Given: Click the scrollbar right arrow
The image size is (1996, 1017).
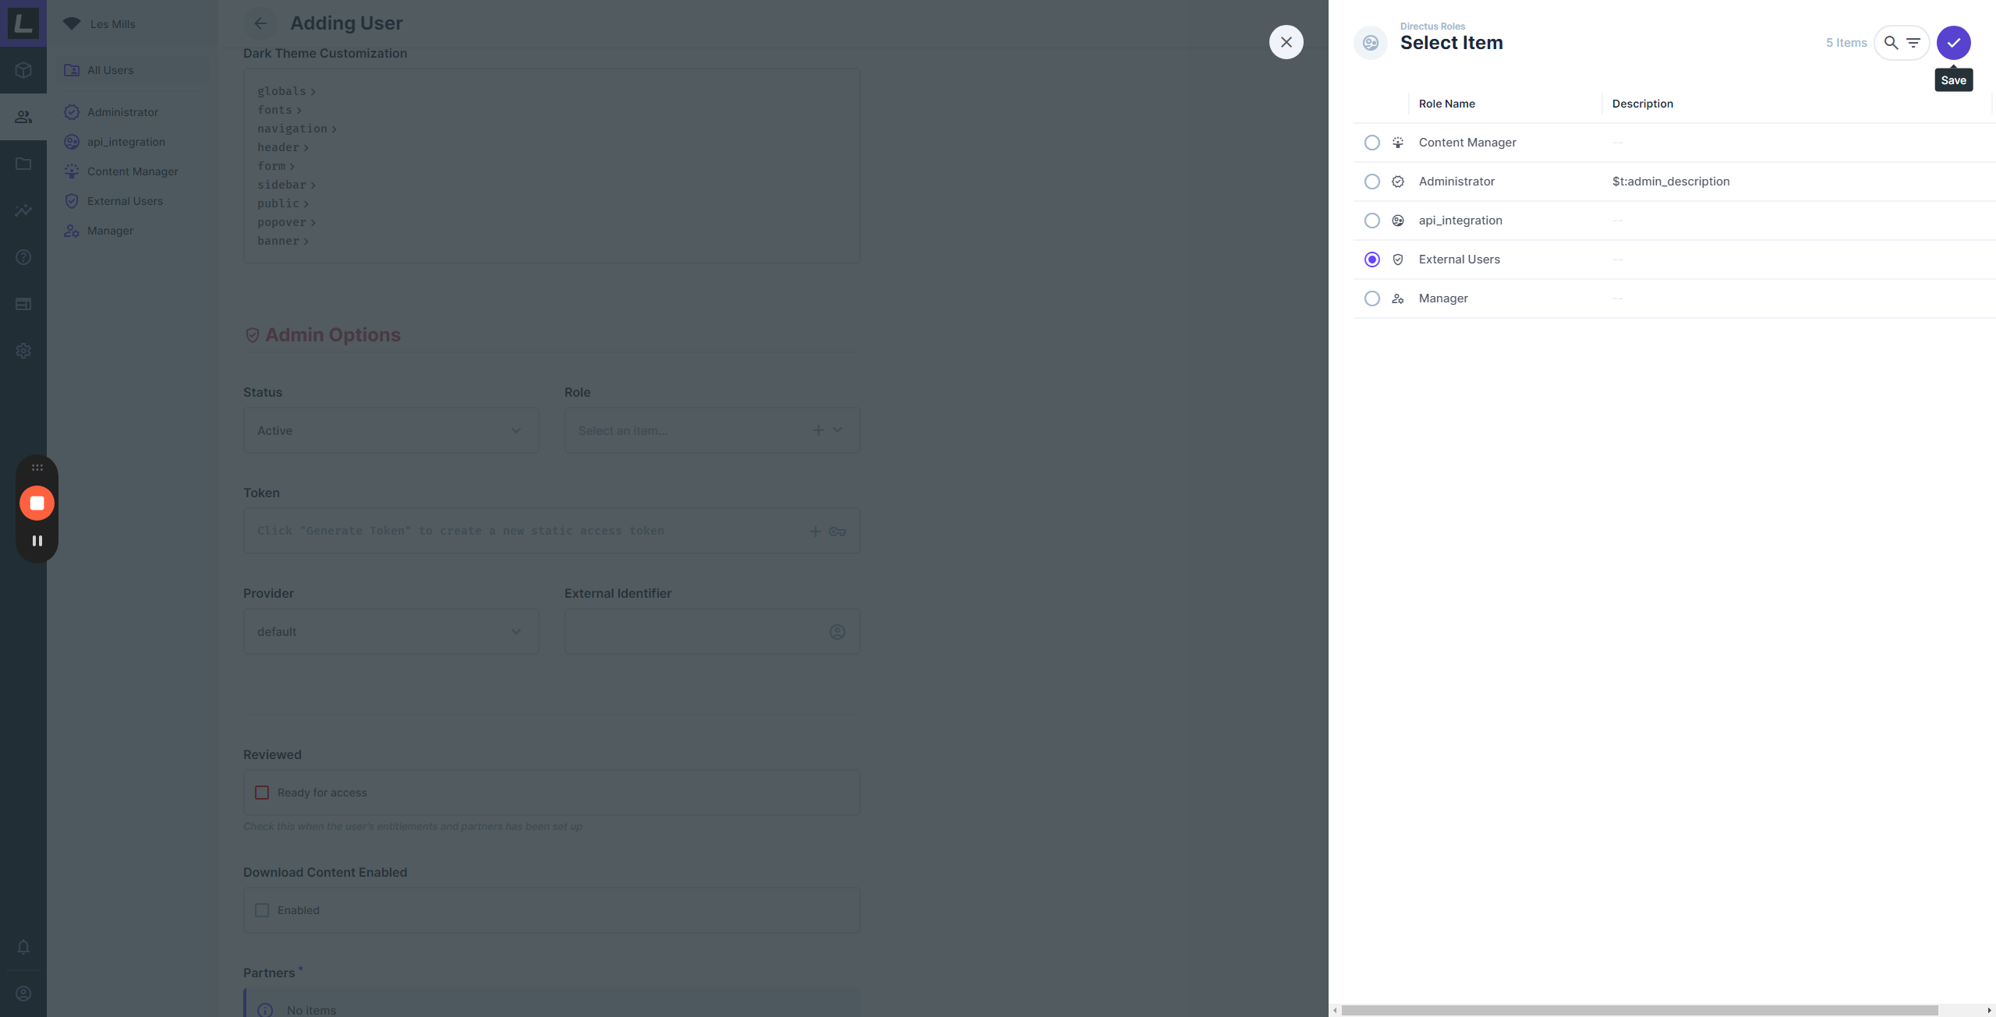Looking at the screenshot, I should click(1989, 1010).
